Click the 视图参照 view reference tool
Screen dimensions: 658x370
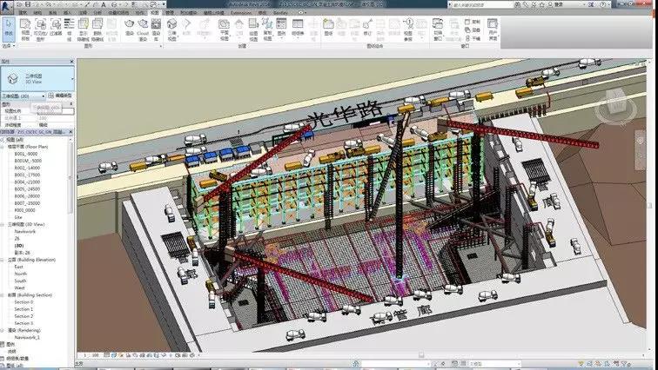tap(408, 30)
